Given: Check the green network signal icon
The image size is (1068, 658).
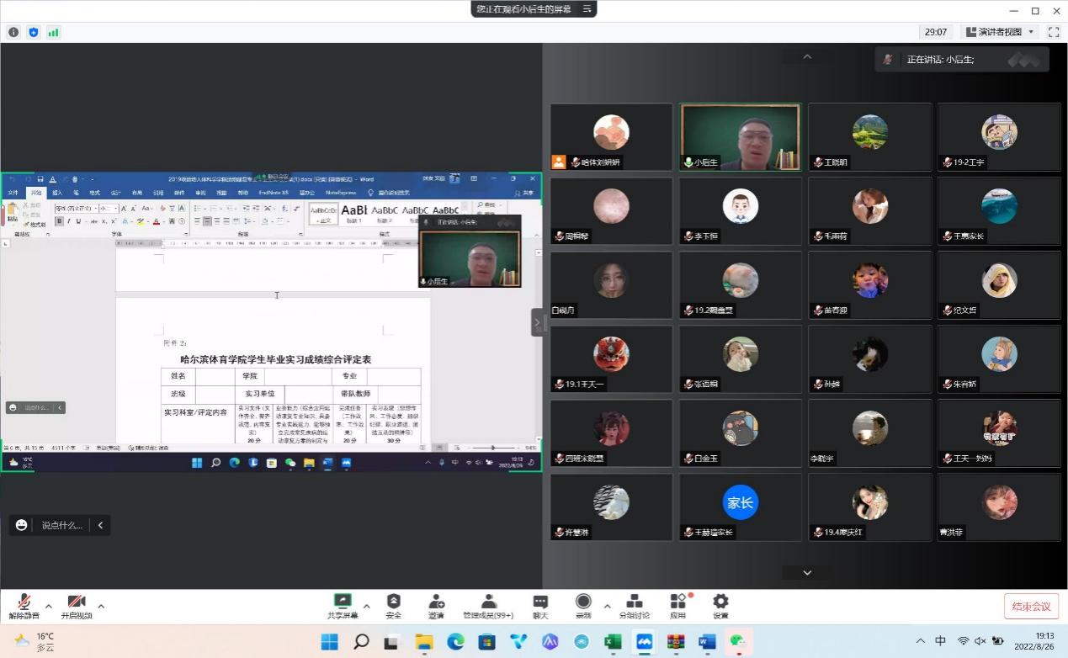Looking at the screenshot, I should [x=54, y=32].
